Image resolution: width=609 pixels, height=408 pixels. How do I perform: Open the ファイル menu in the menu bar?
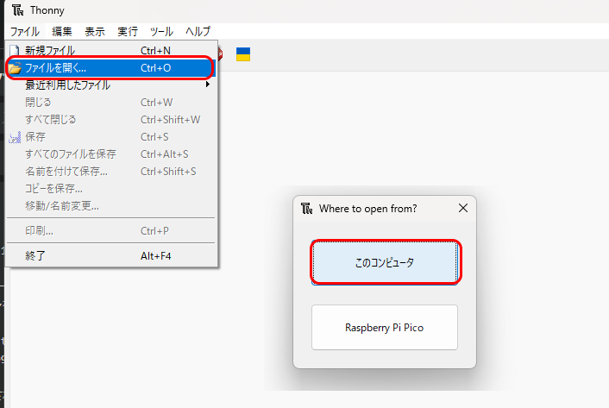point(25,31)
